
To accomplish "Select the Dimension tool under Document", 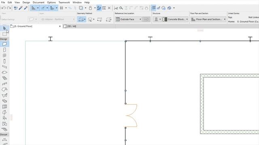I will click(x=4, y=140).
